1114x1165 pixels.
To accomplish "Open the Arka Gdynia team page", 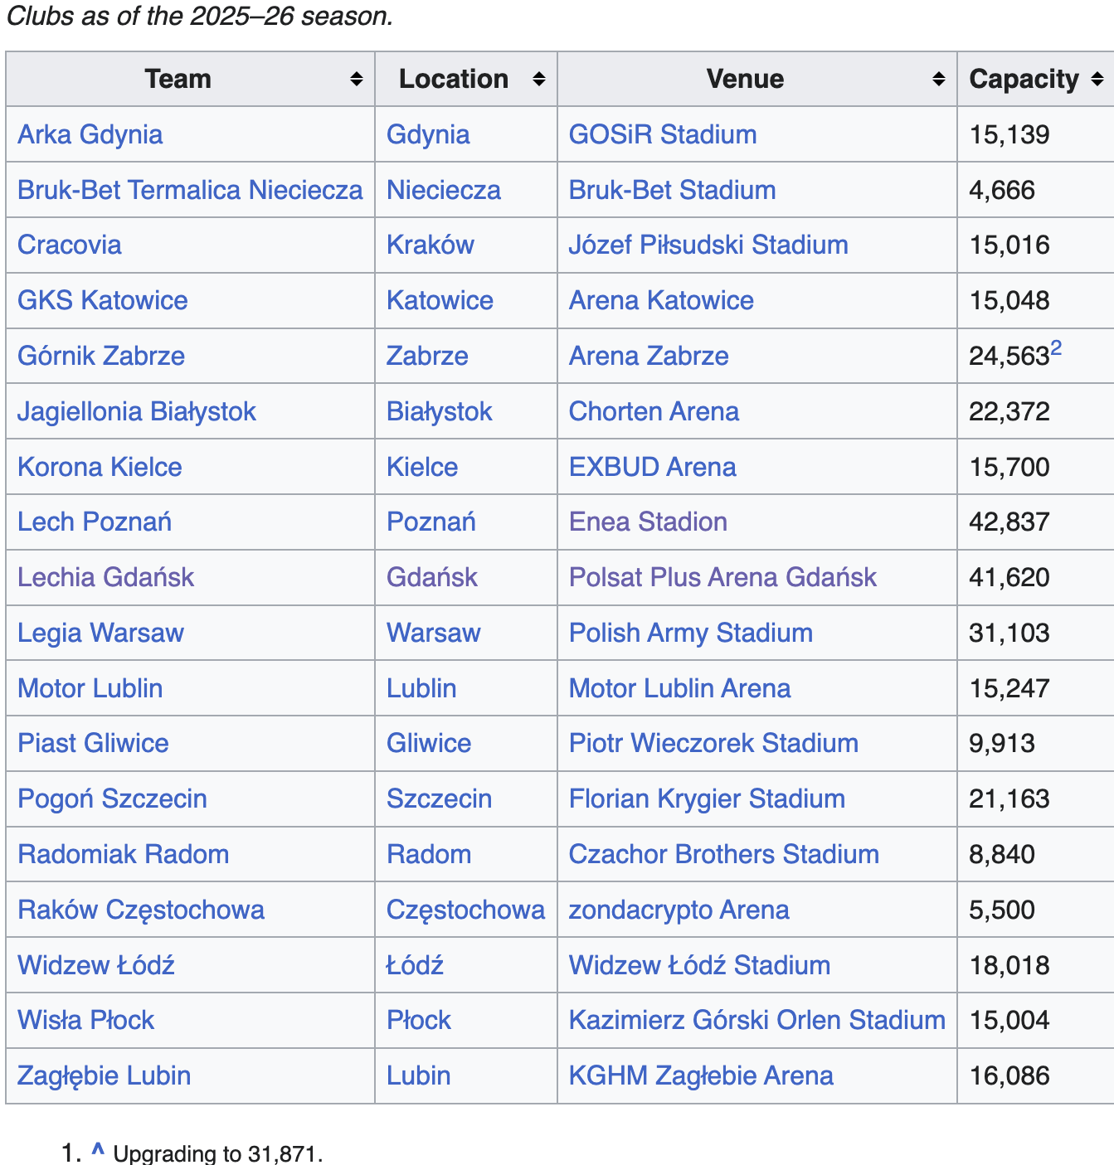I will (90, 134).
